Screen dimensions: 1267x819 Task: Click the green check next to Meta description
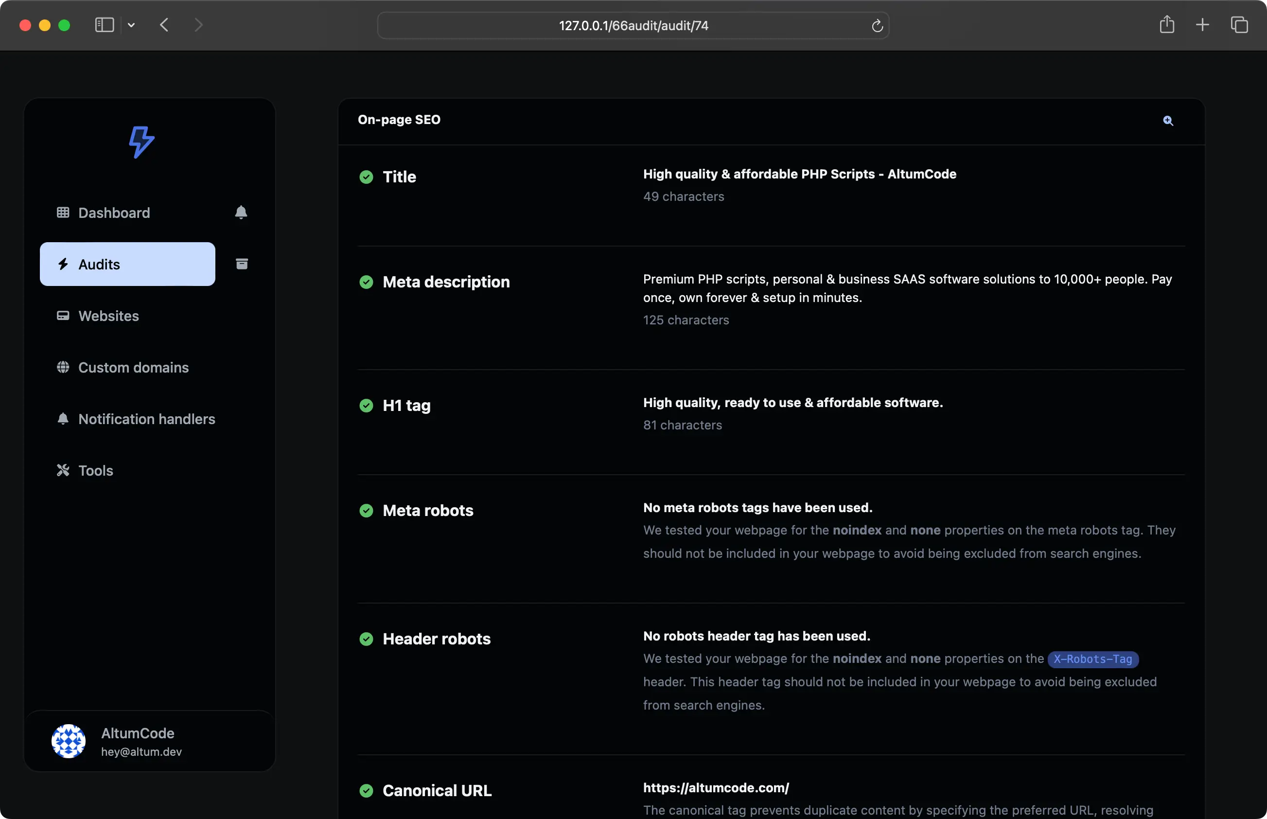[x=366, y=282]
